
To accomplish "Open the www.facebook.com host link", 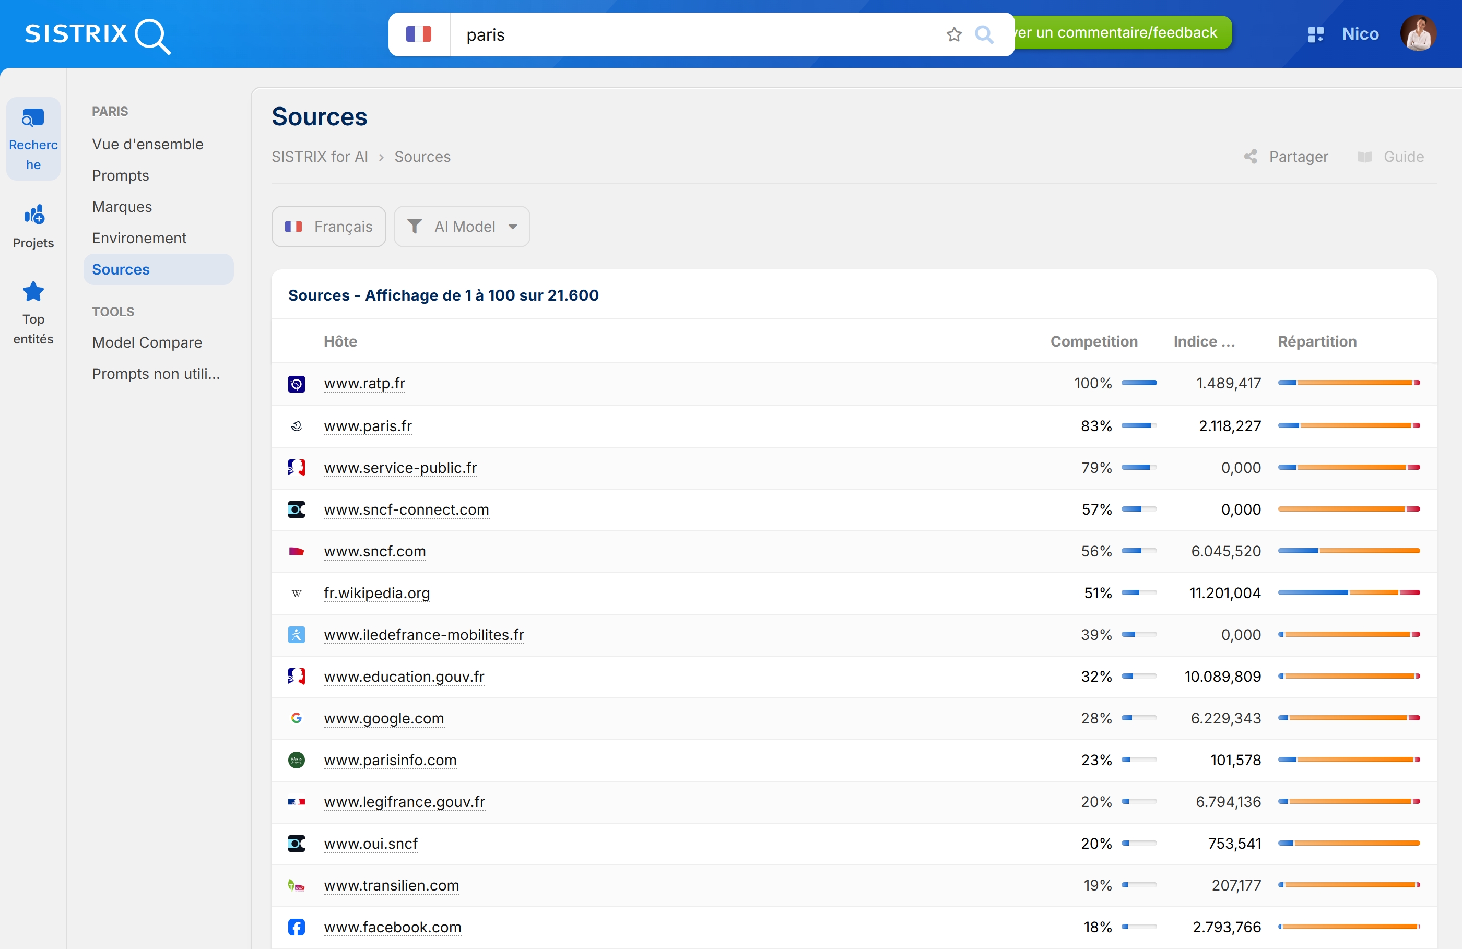I will (x=393, y=927).
